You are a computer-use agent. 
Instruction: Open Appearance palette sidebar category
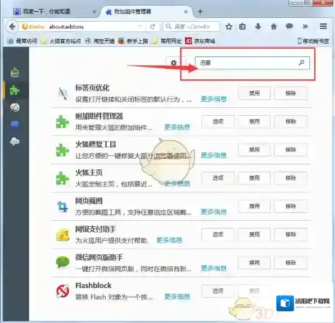[15, 107]
